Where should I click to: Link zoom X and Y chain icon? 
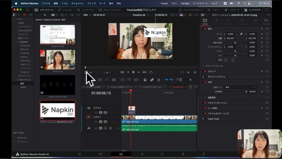241,34
